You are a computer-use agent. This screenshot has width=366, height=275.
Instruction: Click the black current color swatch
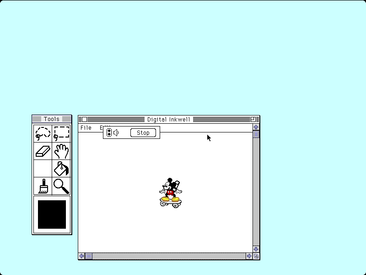click(x=52, y=214)
